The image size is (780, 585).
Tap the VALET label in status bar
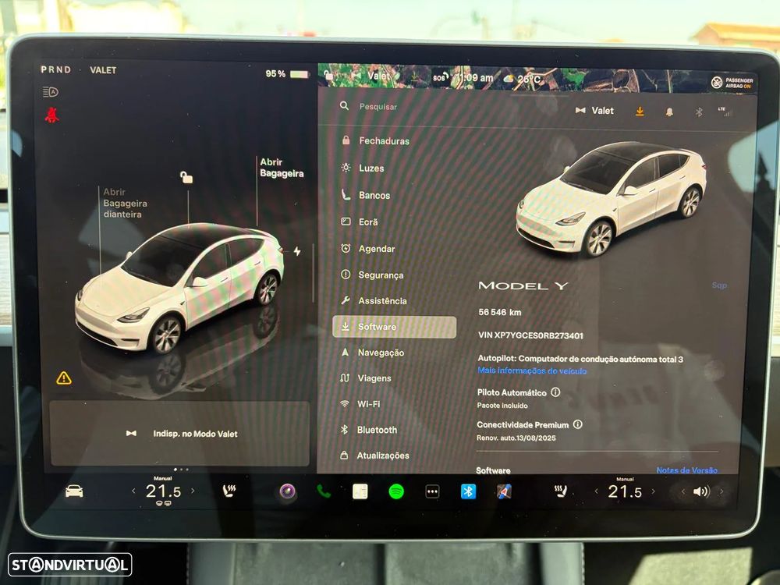pyautogui.click(x=103, y=70)
